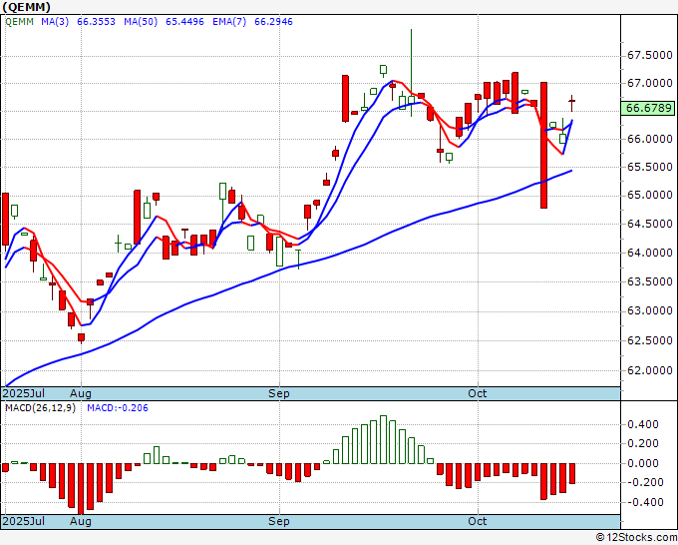
Task: Click the green candle with long wick above 67.5
Action: click(411, 73)
